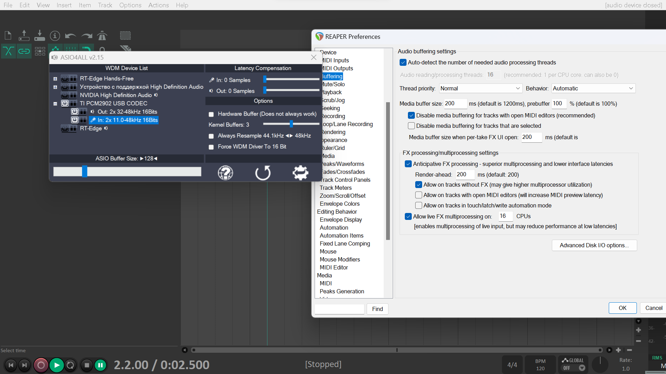Toggle Allow live FX multiprocessing checkbox
This screenshot has width=666, height=374.
(x=408, y=216)
